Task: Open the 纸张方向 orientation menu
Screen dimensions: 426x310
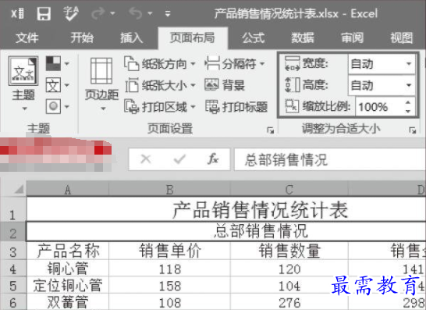Action: (x=160, y=63)
